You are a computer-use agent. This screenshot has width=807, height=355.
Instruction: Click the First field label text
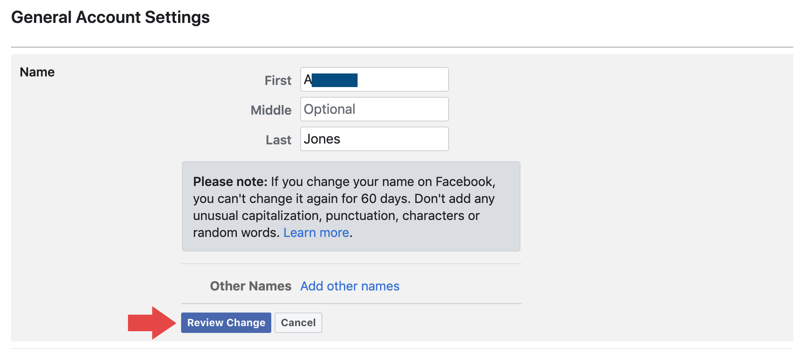[277, 80]
